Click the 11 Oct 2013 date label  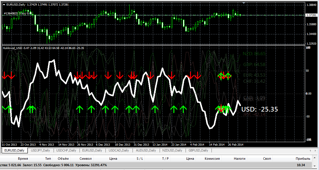coord(9,145)
